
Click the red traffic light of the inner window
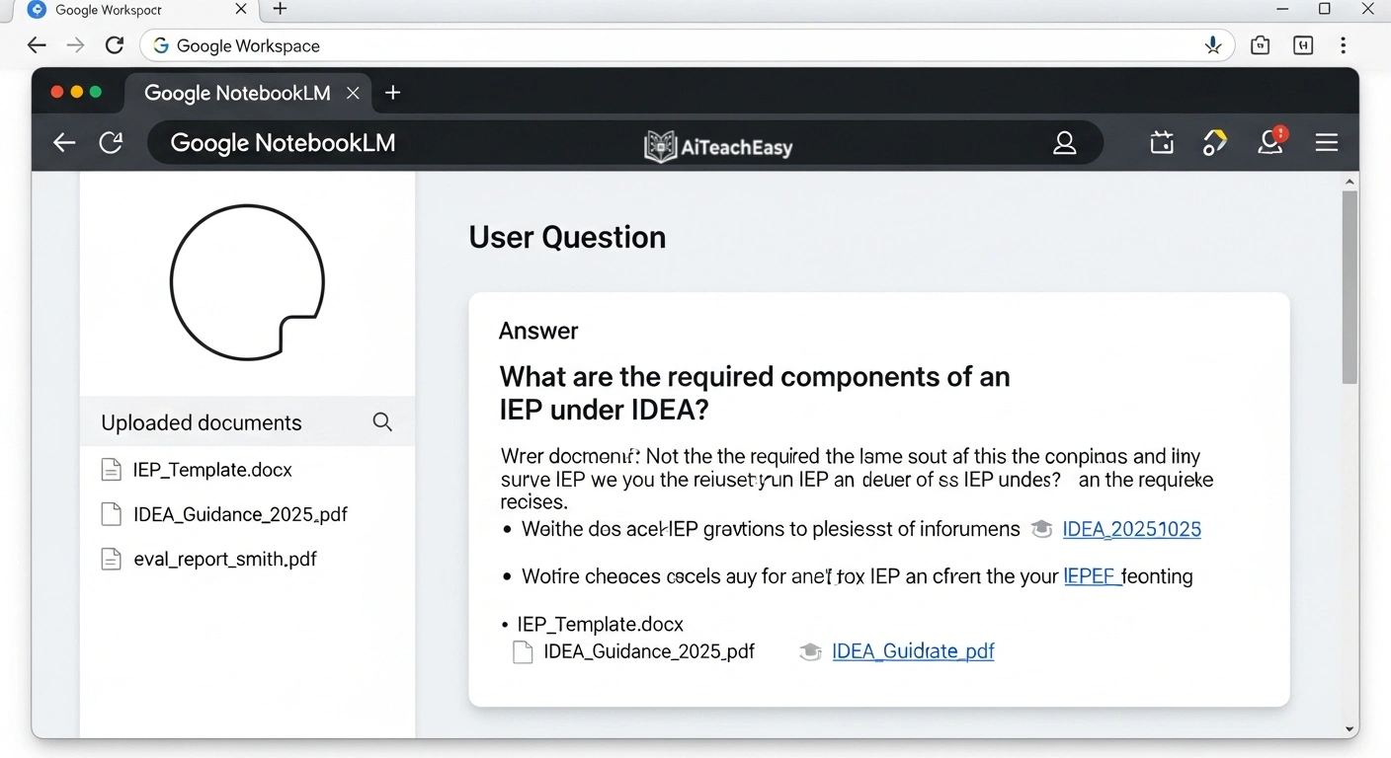point(57,92)
